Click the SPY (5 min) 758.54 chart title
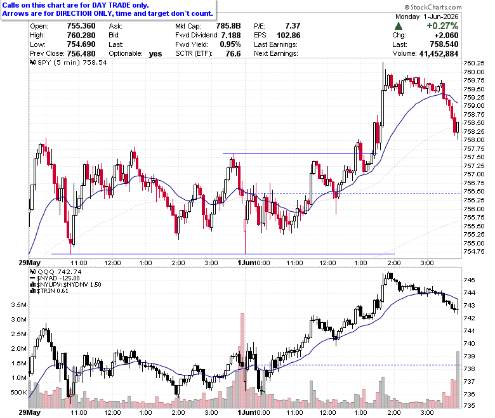495x418 pixels. (x=72, y=62)
